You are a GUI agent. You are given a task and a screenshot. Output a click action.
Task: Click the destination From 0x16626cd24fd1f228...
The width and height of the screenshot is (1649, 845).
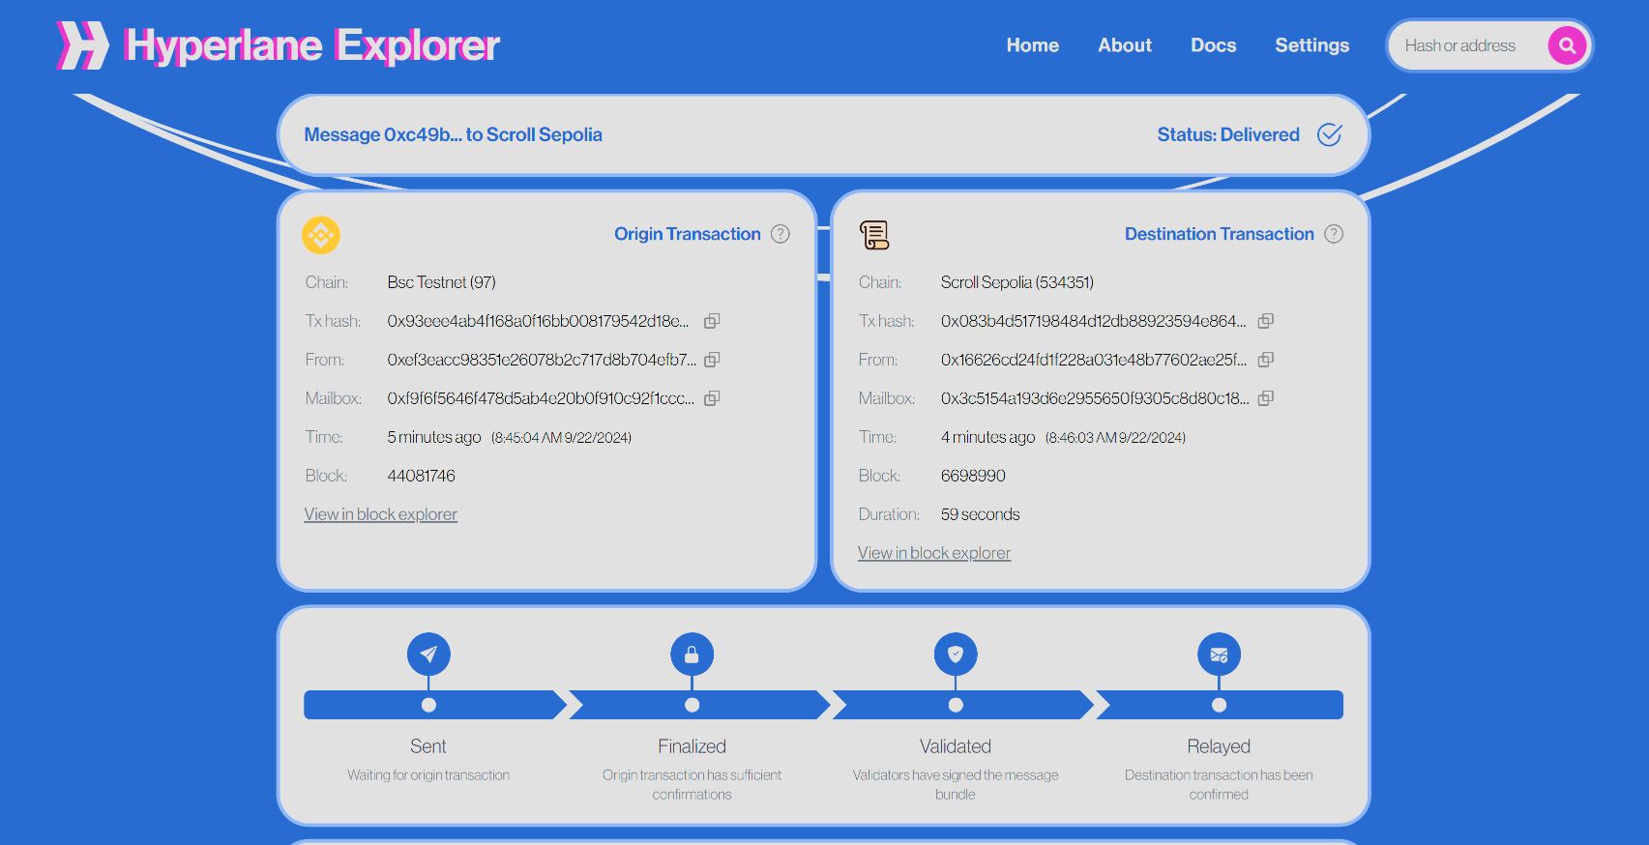pyautogui.click(x=1094, y=360)
